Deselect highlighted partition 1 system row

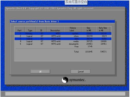coord(63,33)
